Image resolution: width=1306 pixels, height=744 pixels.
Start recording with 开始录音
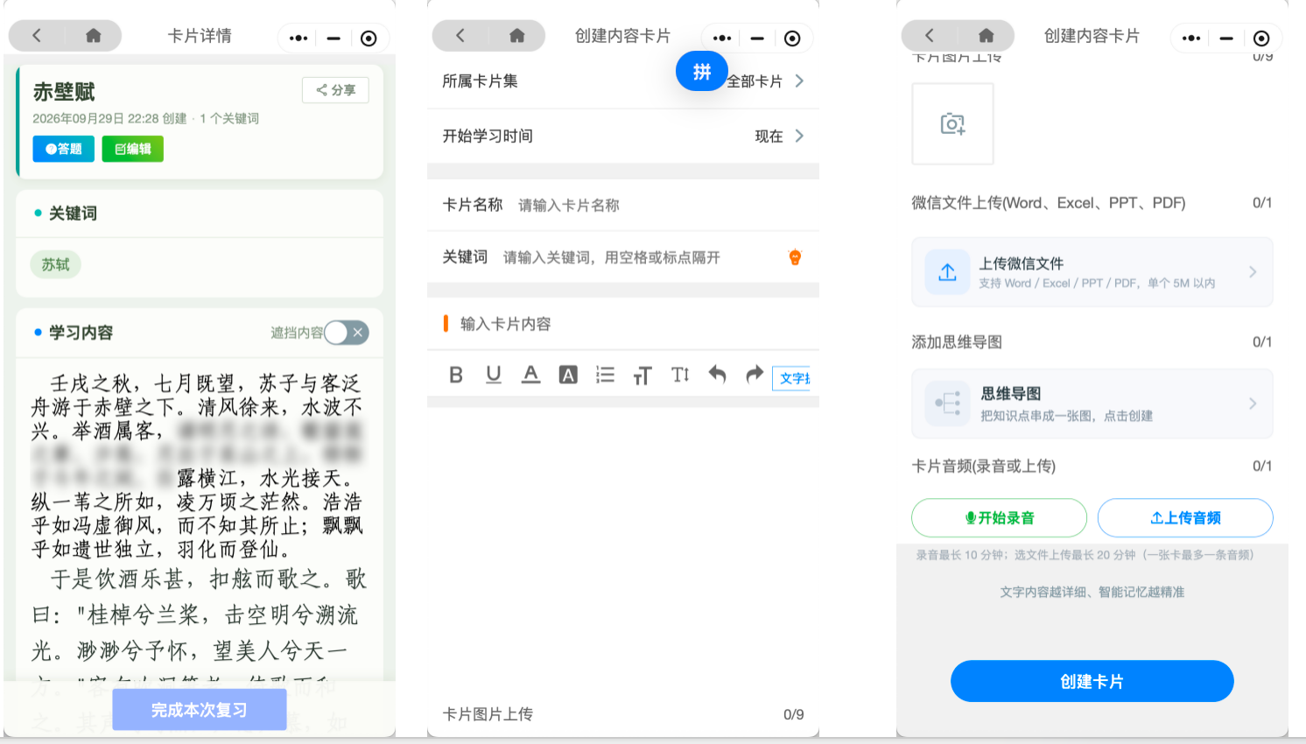coord(999,518)
